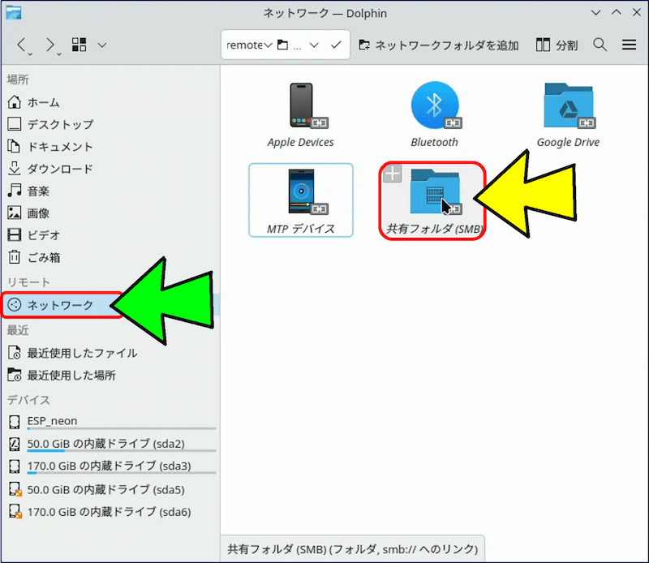Confirm the location with the checkmark icon
The height and width of the screenshot is (563, 649).
click(336, 45)
